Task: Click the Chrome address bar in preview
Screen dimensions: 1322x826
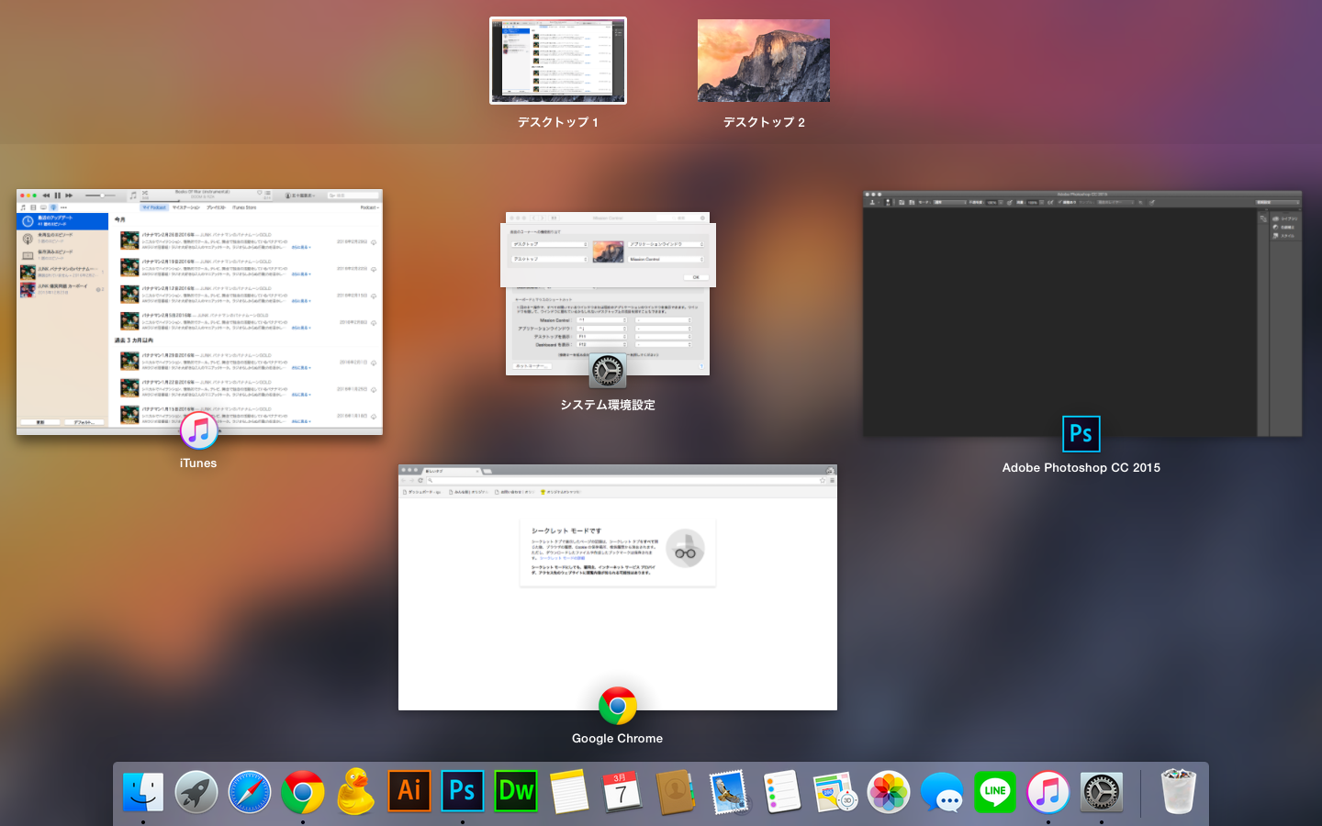Action: tap(622, 480)
